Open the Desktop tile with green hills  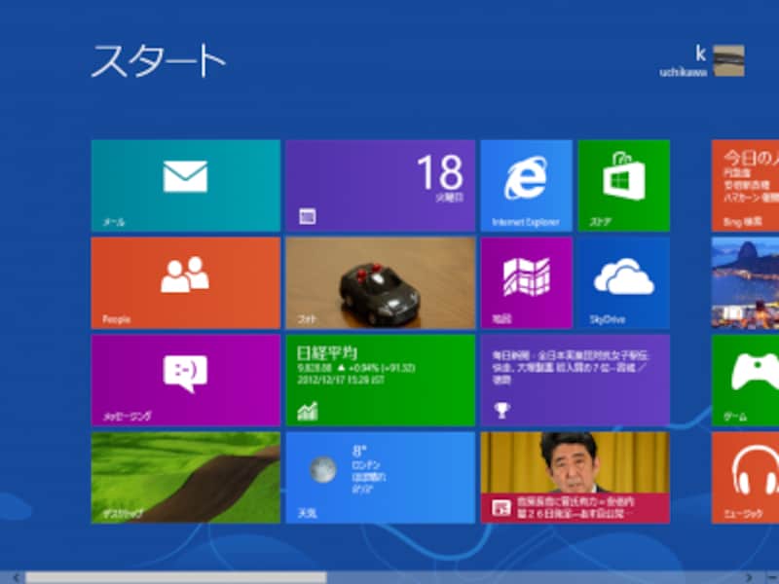point(186,478)
